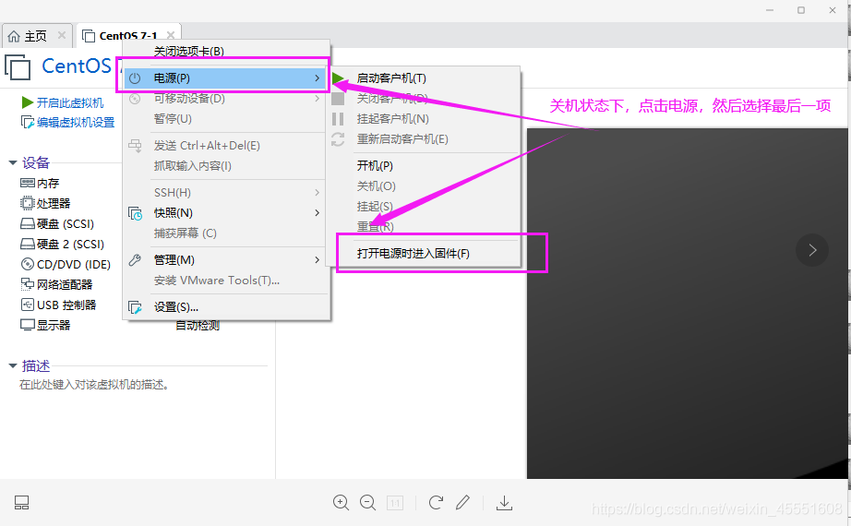This screenshot has width=851, height=526.
Task: Click the dark VM preview screen
Action: point(687,304)
